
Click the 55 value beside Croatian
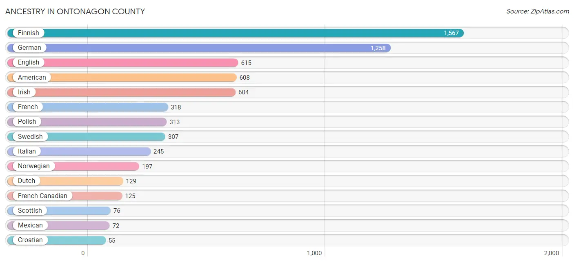click(x=112, y=241)
